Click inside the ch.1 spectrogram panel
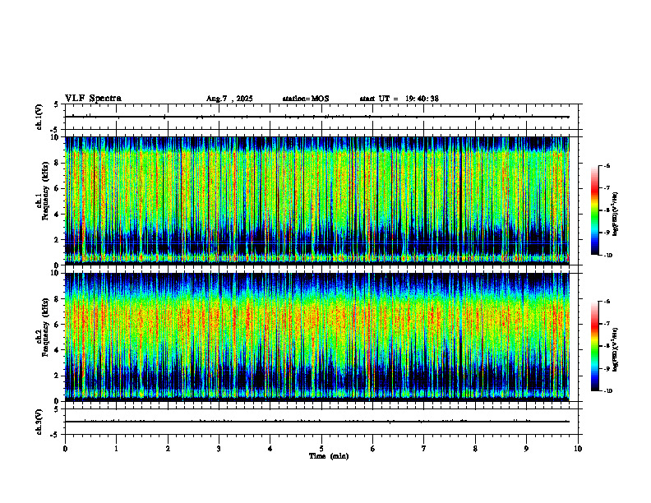 316,201
